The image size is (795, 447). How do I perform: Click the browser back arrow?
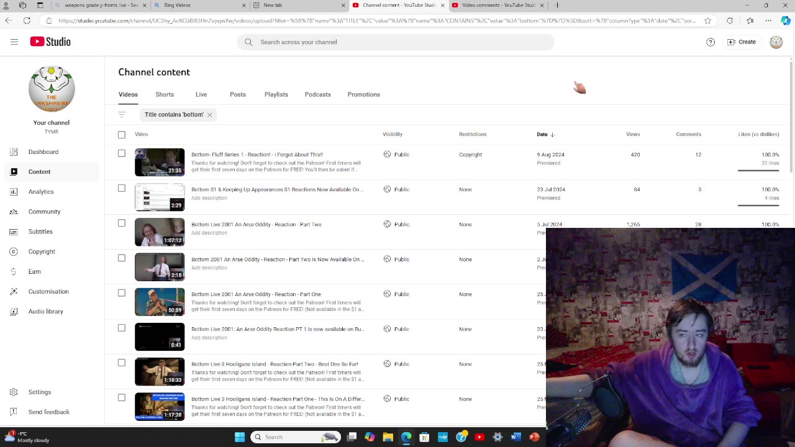pos(8,20)
